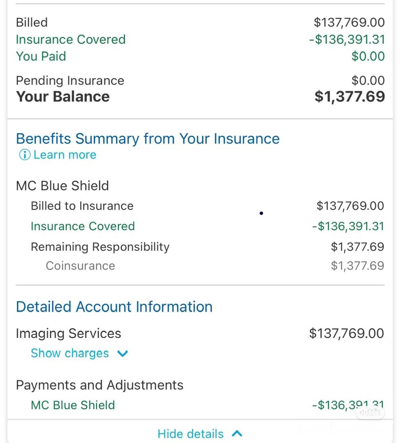This screenshot has width=400, height=443.
Task: Collapse the section with Hide details
Action: pyautogui.click(x=191, y=434)
